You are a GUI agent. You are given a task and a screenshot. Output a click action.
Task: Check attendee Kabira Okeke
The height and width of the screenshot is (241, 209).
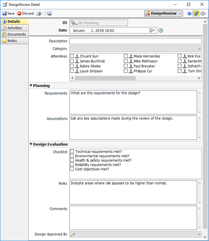tap(72, 66)
